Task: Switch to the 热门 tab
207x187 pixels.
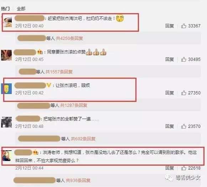Action: point(5,9)
